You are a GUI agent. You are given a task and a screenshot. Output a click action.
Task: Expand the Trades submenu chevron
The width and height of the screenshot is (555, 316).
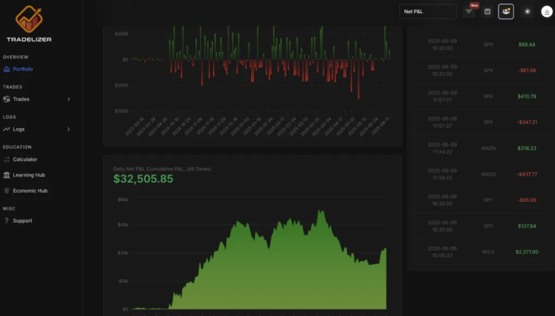point(69,99)
